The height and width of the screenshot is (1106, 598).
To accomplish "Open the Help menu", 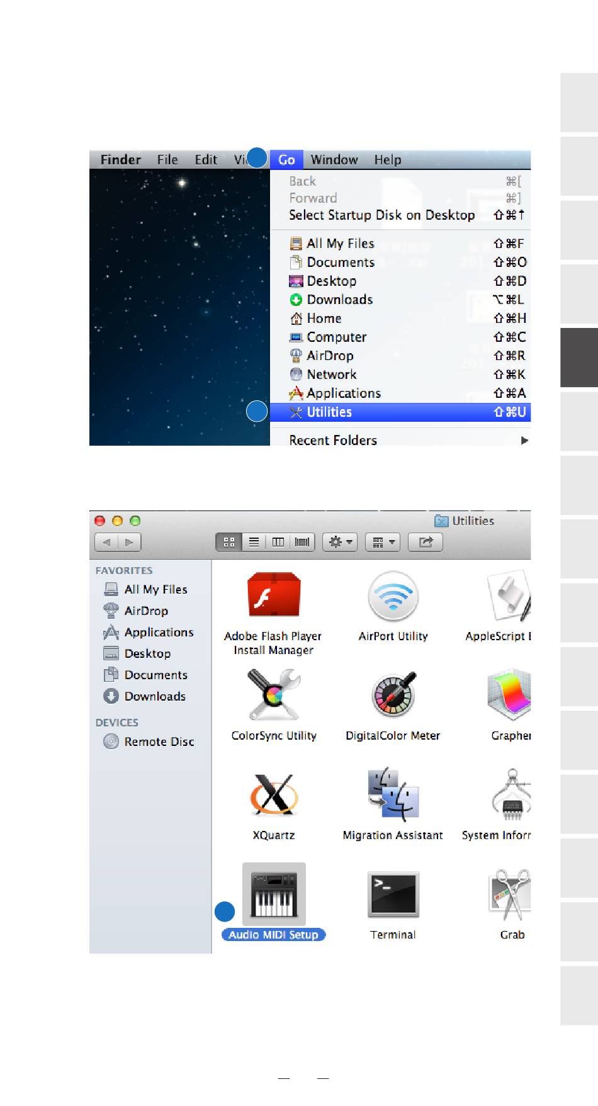I will [x=388, y=160].
